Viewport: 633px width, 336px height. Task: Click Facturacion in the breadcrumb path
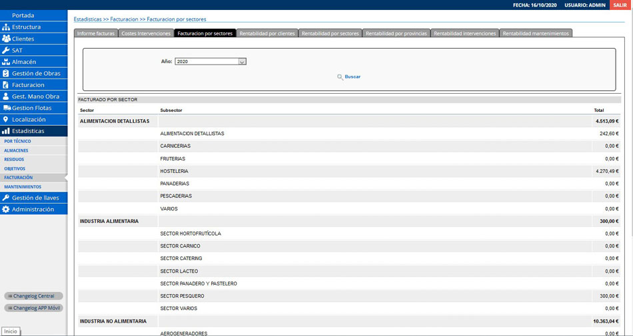coord(125,19)
